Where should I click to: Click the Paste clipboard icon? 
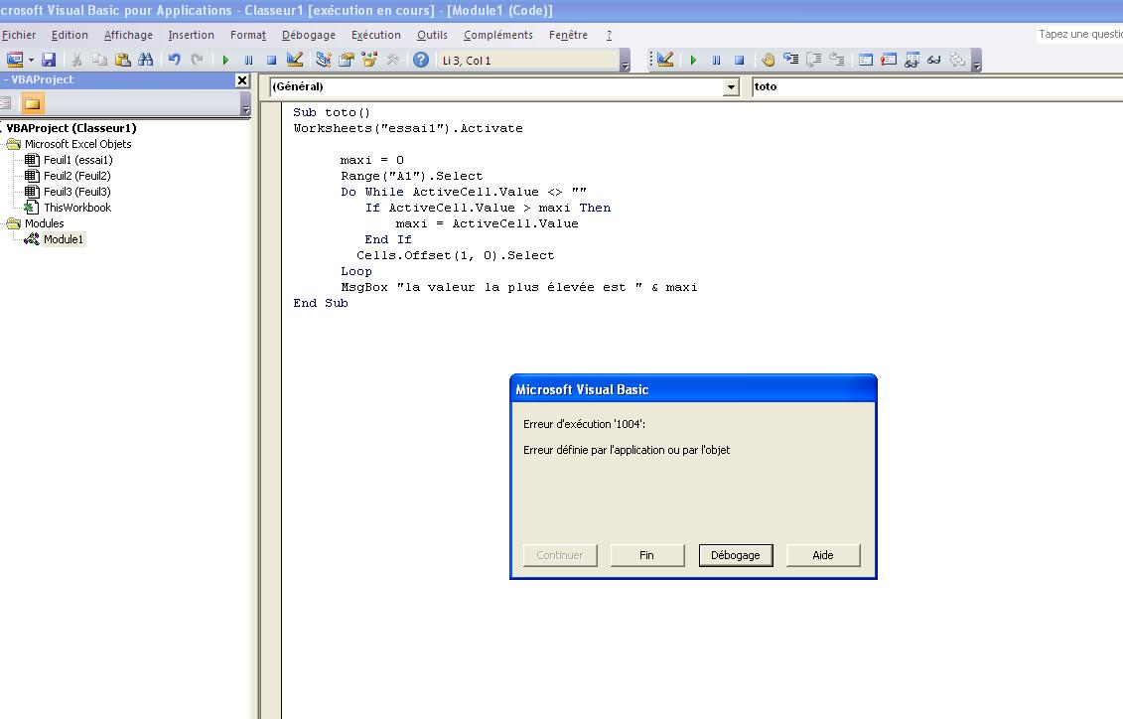(122, 61)
